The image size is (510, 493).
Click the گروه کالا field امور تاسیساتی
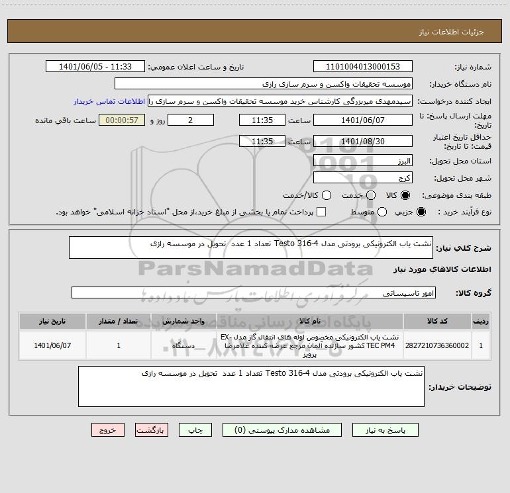254,292
